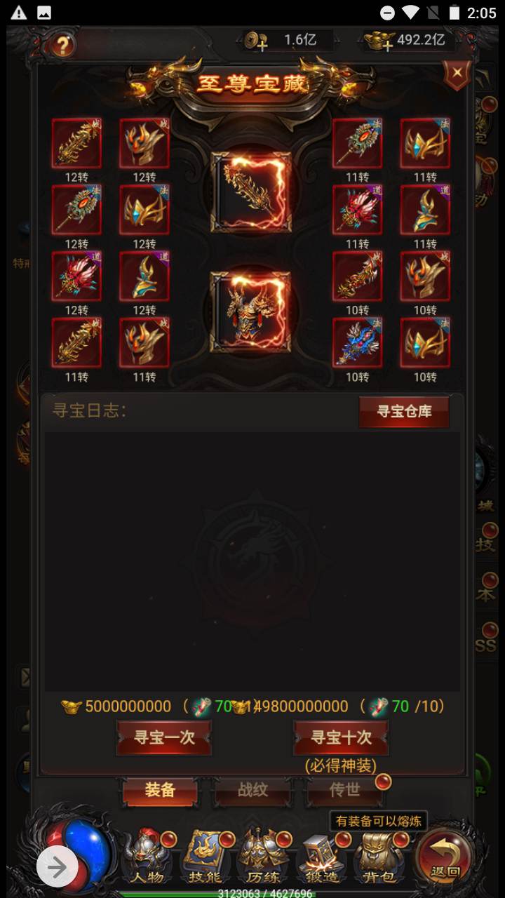Viewport: 505px width, 898px height.
Task: Switch to the 传世 tab
Action: (x=344, y=790)
